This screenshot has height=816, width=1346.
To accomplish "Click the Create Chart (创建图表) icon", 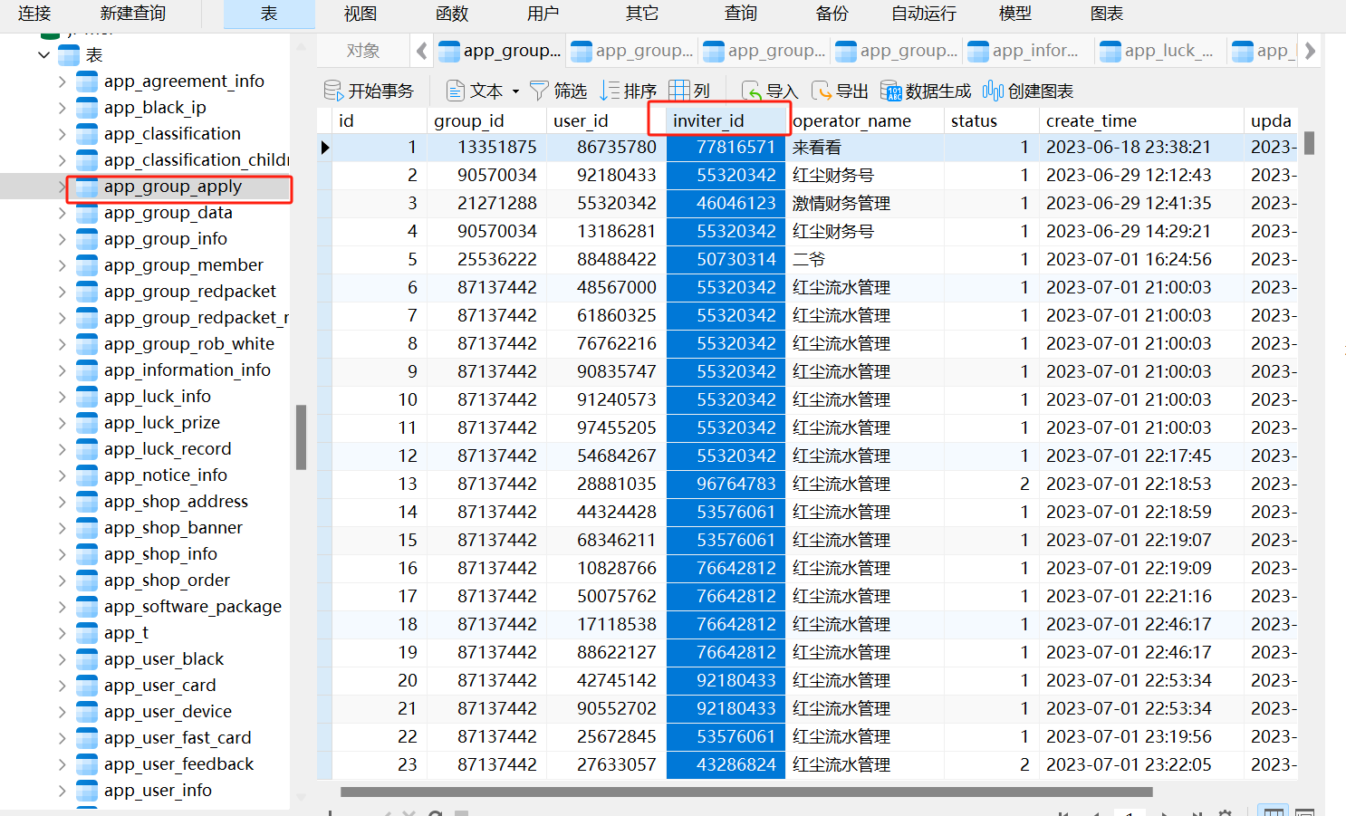I will 993,91.
